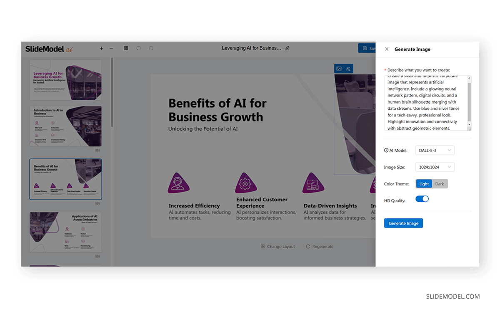Click inside the image description text box
This screenshot has width=500, height=309.
[x=425, y=103]
